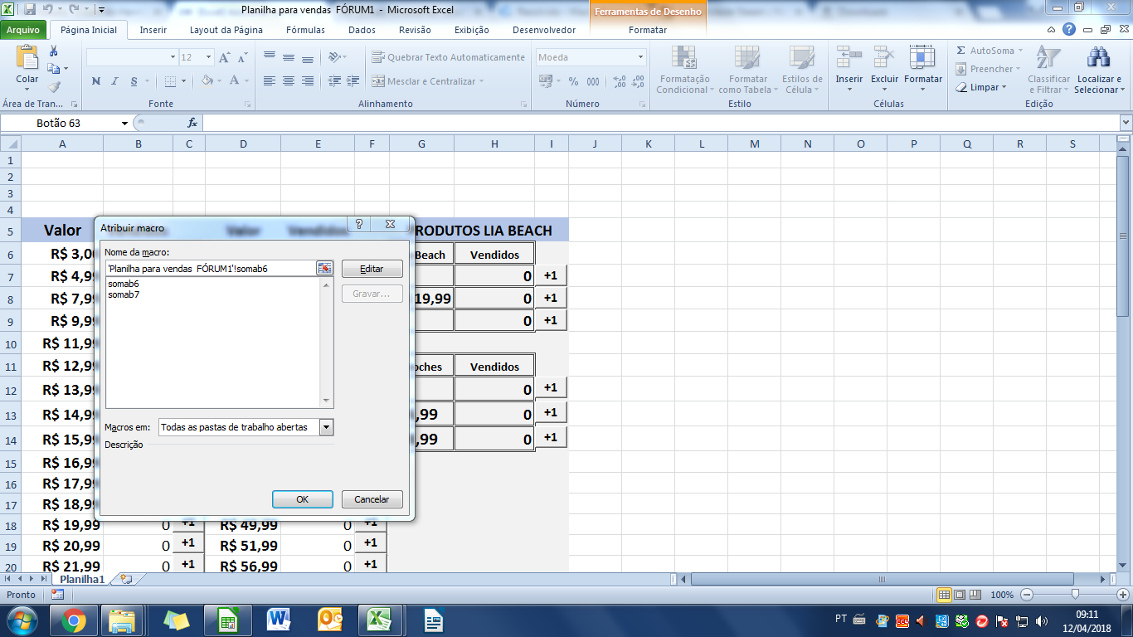Select somab6 in the macro list
The image size is (1133, 637).
(124, 284)
